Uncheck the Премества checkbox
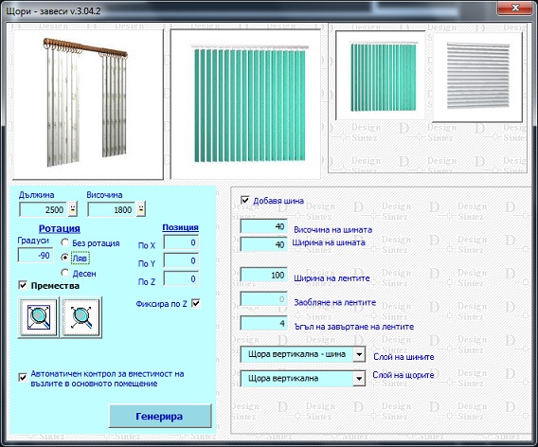Image resolution: width=538 pixels, height=447 pixels. click(x=23, y=285)
